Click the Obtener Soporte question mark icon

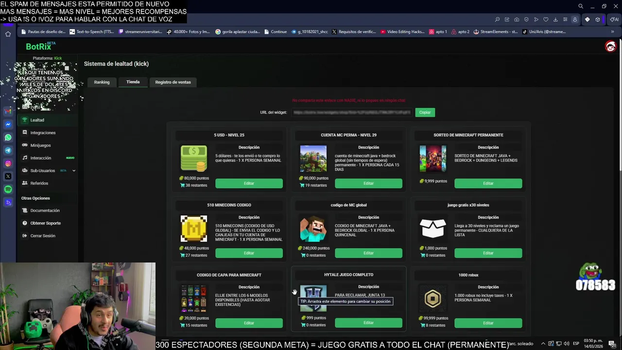25,223
